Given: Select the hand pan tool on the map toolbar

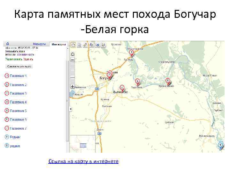Looking at the screenshot, I should pyautogui.click(x=73, y=45).
